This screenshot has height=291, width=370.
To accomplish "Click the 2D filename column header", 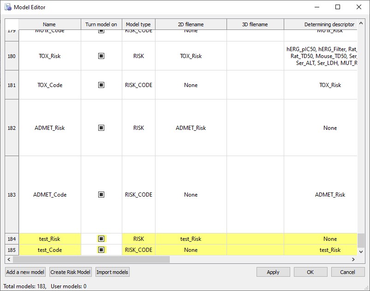I will click(x=191, y=24).
